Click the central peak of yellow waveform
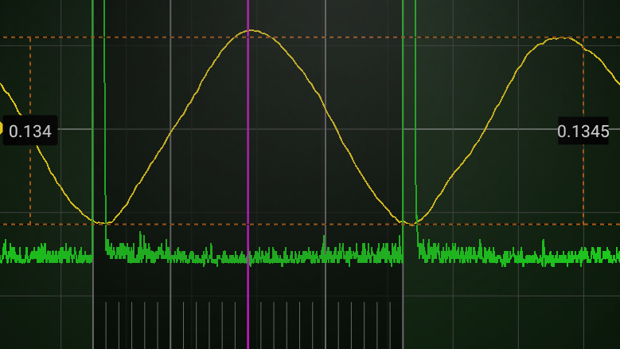 point(252,31)
